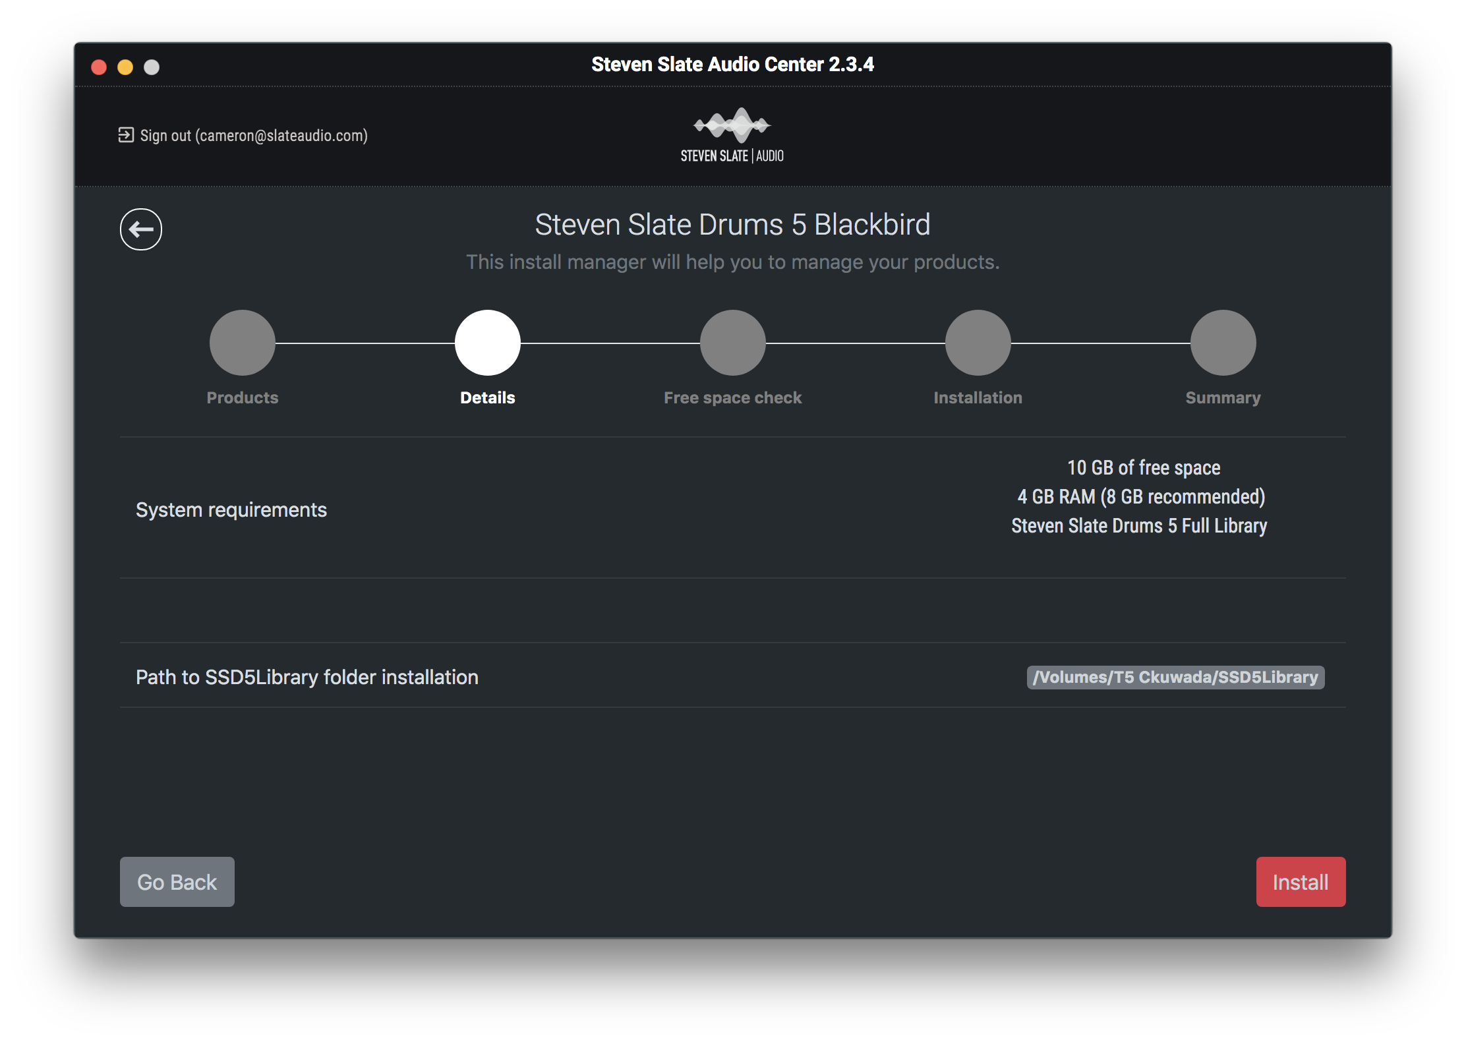This screenshot has height=1044, width=1466.
Task: Click the red Install button
Action: (1301, 882)
